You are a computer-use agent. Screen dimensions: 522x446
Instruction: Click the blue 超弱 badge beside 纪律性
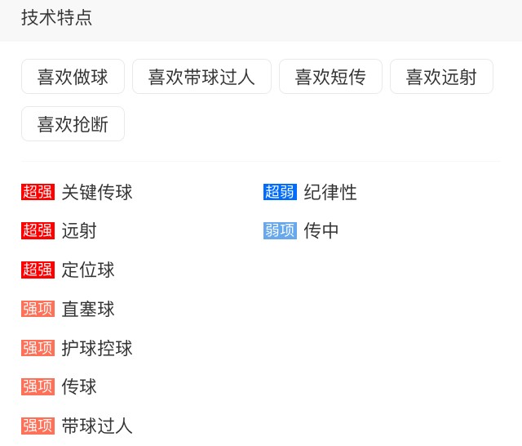[x=280, y=193]
